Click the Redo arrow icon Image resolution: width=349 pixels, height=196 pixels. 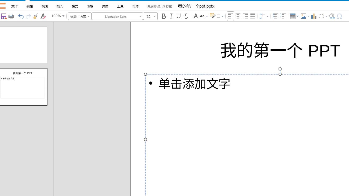pos(28,16)
